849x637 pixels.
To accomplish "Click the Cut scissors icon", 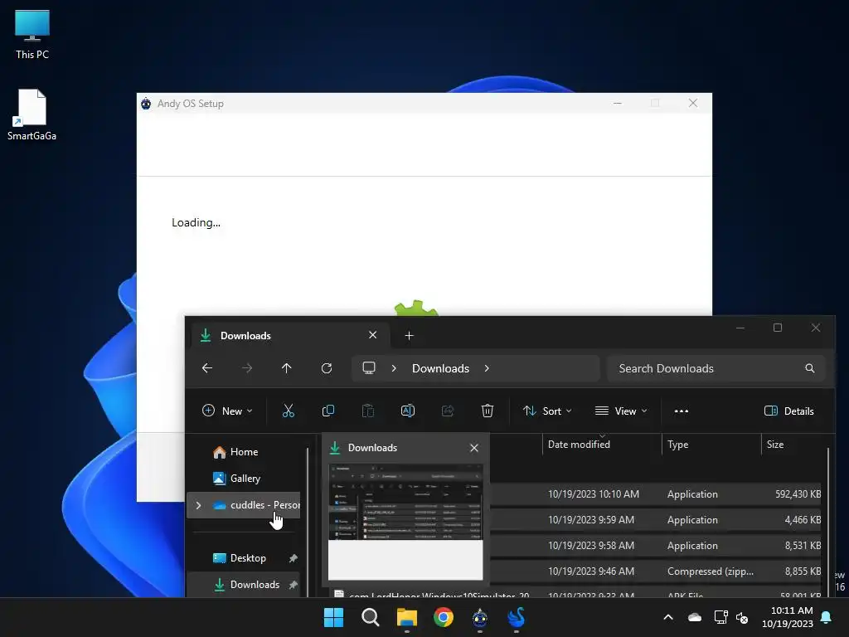I will click(x=288, y=411).
